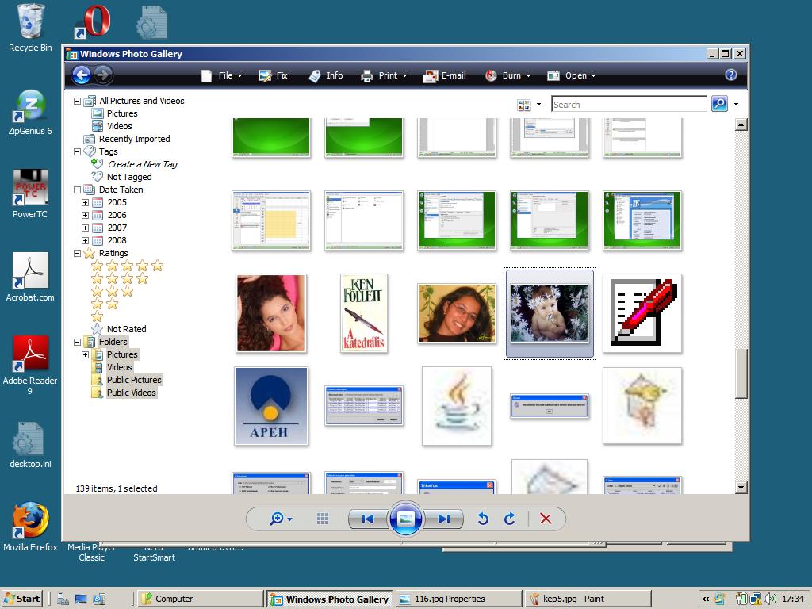Click Create a New Tag link
812x609 pixels.
point(142,164)
